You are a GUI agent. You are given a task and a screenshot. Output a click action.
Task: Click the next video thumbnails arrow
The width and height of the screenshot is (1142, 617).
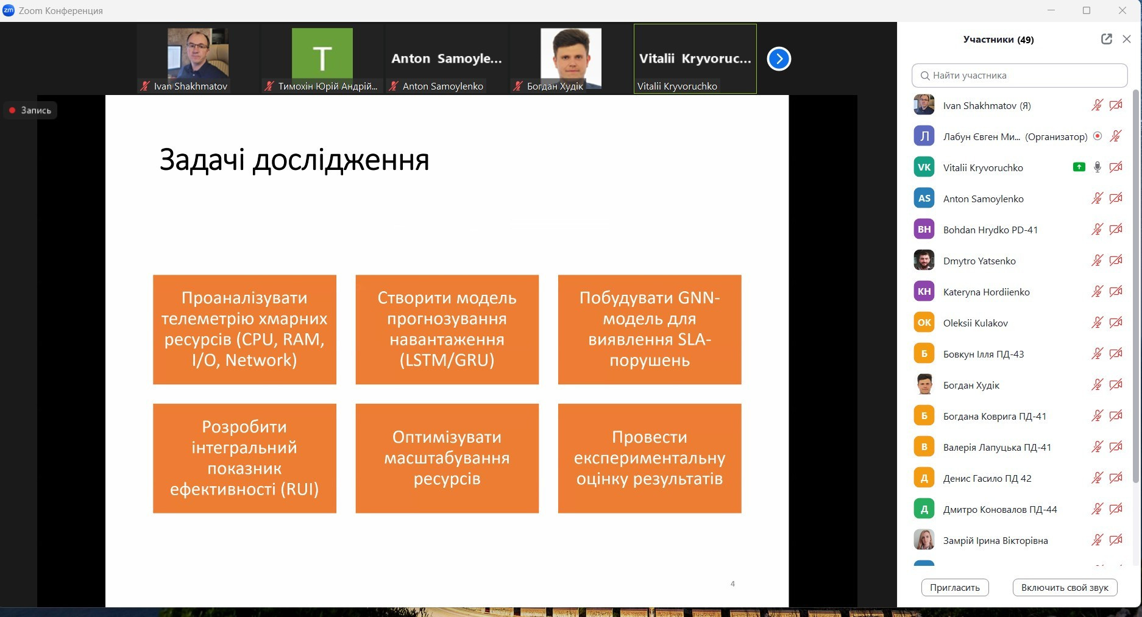[x=778, y=59]
